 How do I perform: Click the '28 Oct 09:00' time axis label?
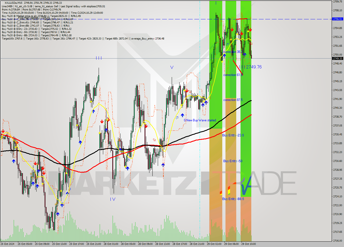pos(145,244)
